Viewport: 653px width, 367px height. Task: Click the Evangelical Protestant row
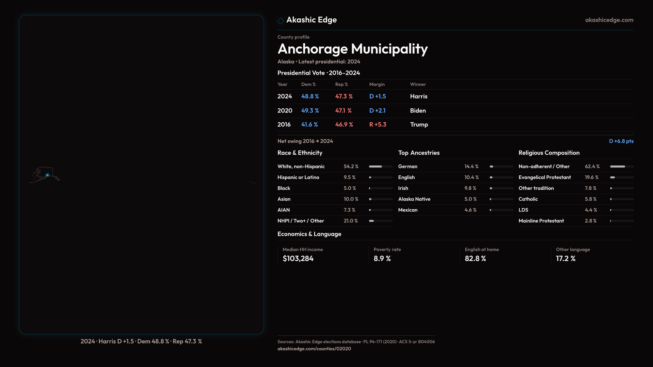545,177
